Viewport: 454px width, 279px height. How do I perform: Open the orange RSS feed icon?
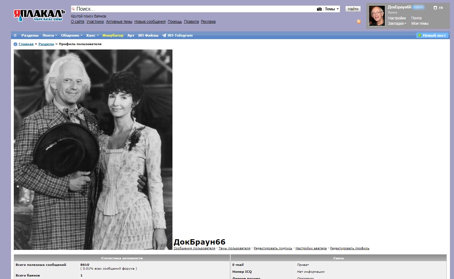(x=359, y=22)
